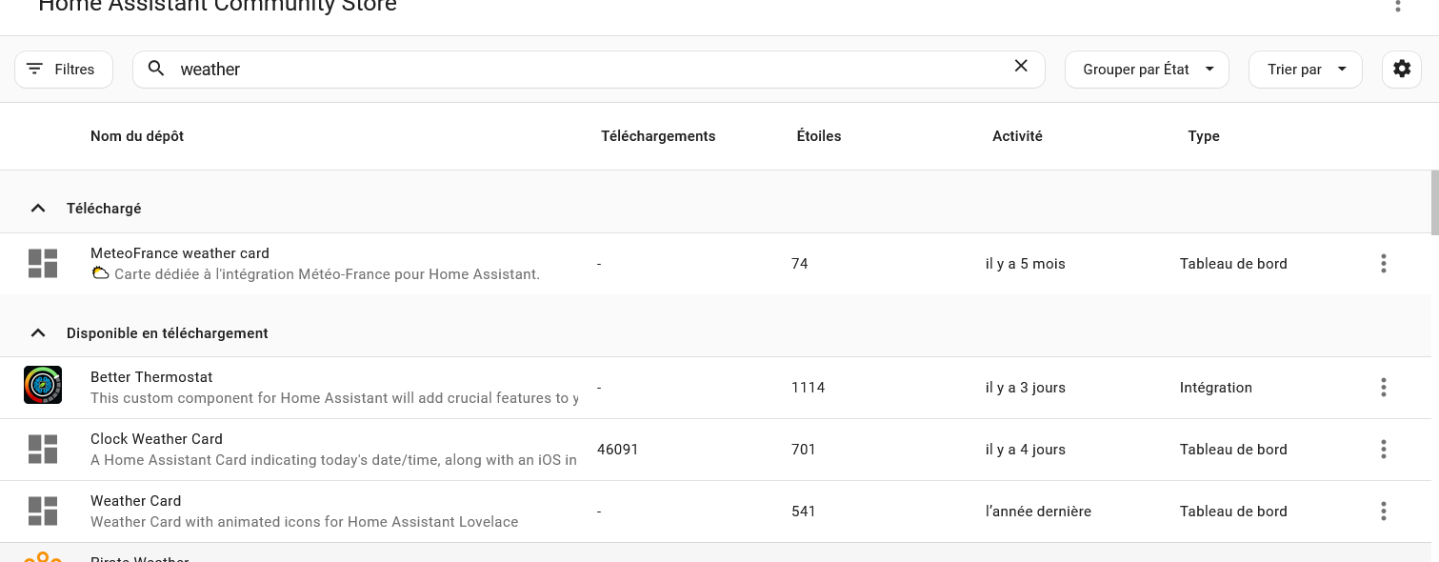Open the Clock Weather Card repository
This screenshot has height=562, width=1439.
click(x=156, y=439)
